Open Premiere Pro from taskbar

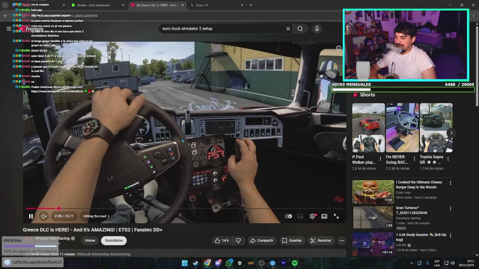coord(284,263)
